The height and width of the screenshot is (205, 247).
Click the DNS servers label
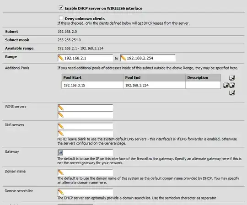pyautogui.click(x=14, y=125)
